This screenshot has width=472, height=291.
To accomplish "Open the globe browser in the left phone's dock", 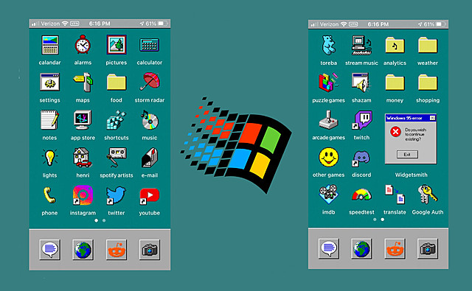I will point(83,249).
